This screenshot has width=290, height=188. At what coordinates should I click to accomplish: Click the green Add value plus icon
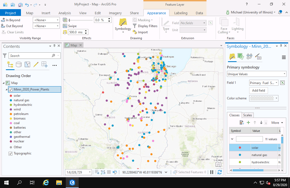tap(248, 123)
